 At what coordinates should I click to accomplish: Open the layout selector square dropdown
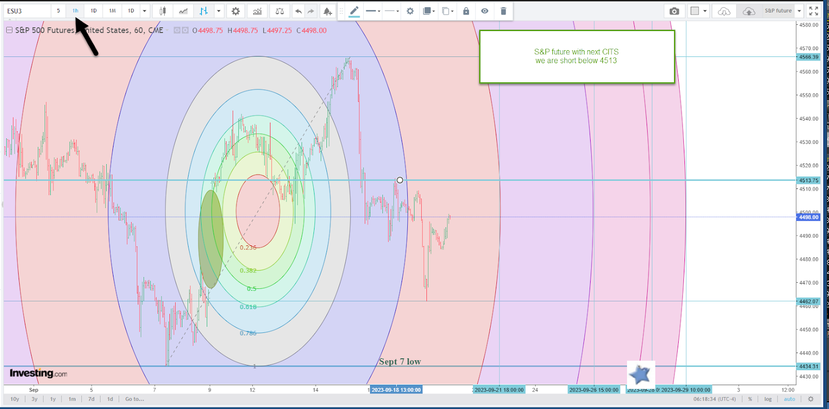click(x=699, y=11)
